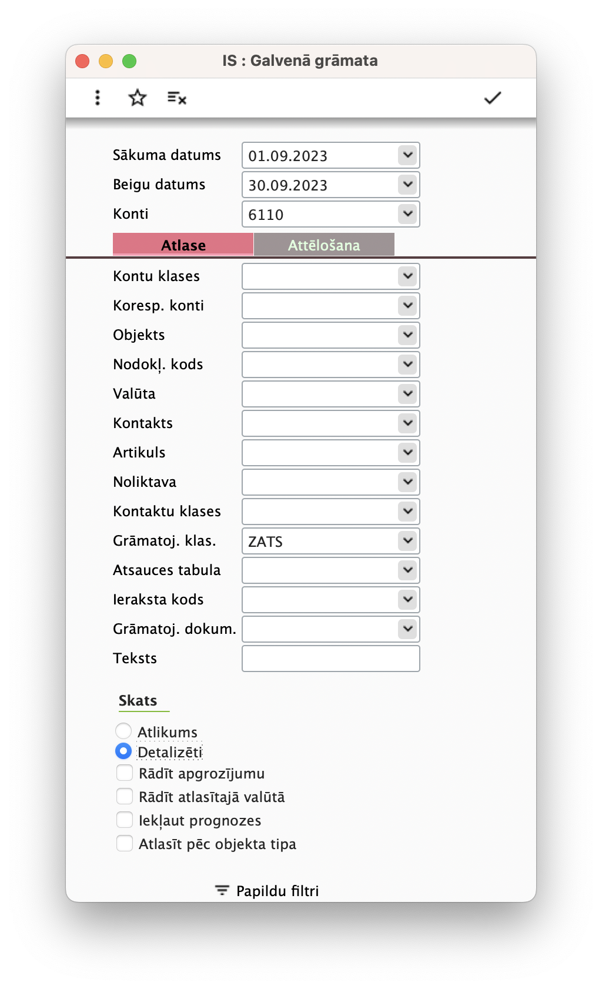Select the Atlikums radio button
Screen dimensions: 602x989
[x=123, y=731]
